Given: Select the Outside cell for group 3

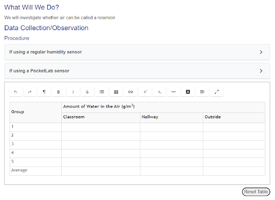Looking at the screenshot, I should tap(234, 145).
